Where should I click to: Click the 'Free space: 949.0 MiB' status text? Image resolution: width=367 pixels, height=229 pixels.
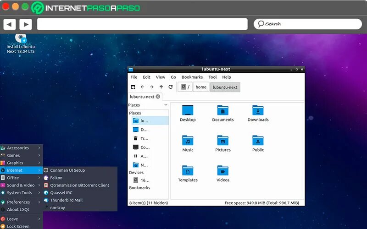(261, 203)
